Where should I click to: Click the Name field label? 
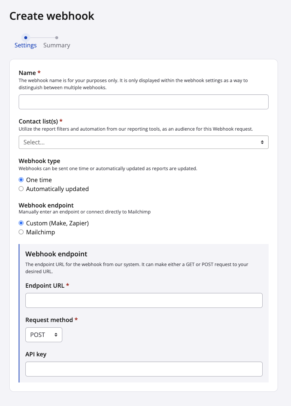27,73
